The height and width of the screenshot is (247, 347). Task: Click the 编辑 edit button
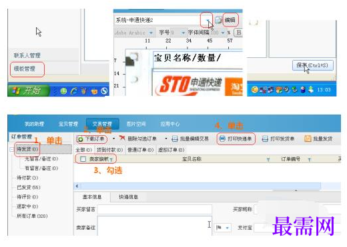tap(230, 20)
